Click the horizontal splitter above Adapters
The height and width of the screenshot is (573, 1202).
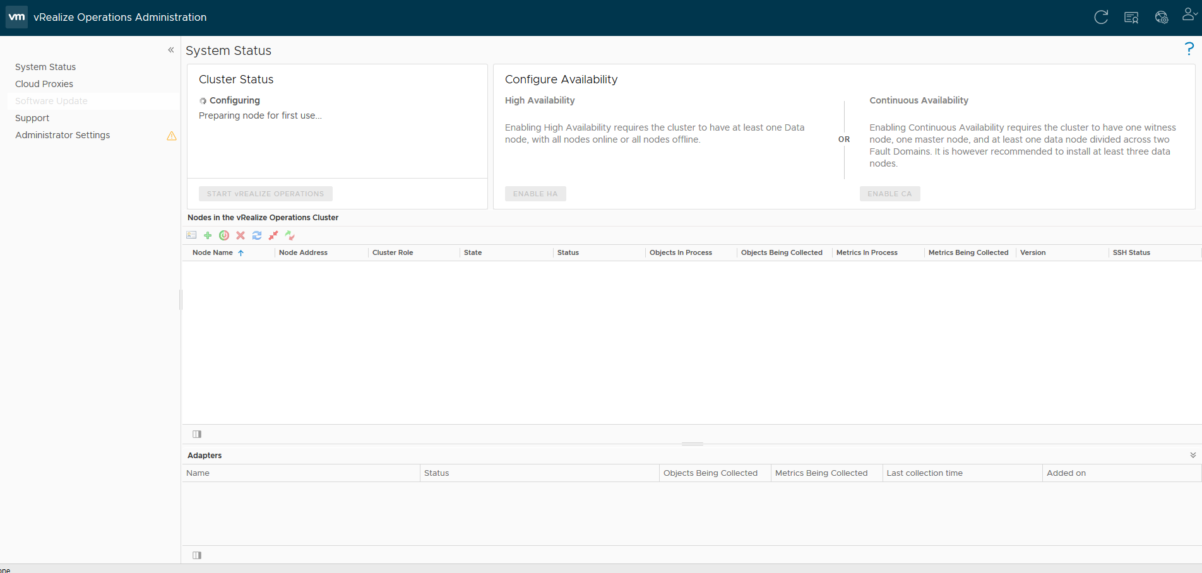click(x=693, y=444)
